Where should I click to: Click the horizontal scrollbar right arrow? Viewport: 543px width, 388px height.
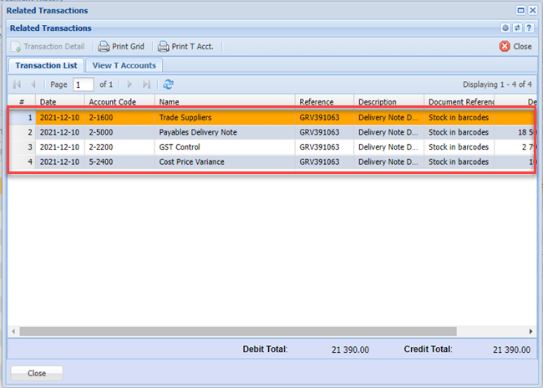point(530,331)
